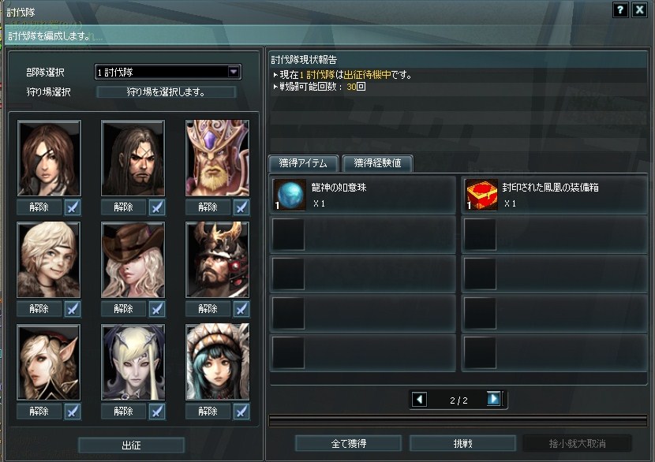Select the eyepatch woman character portrait

point(49,158)
